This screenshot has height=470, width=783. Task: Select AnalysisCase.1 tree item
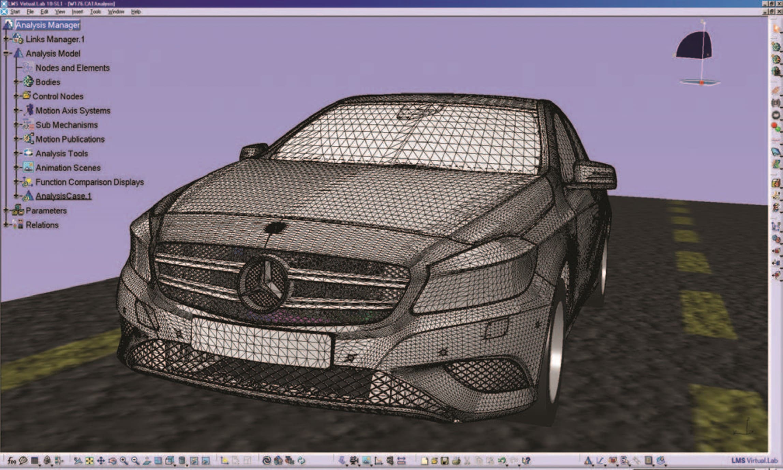[x=63, y=196]
